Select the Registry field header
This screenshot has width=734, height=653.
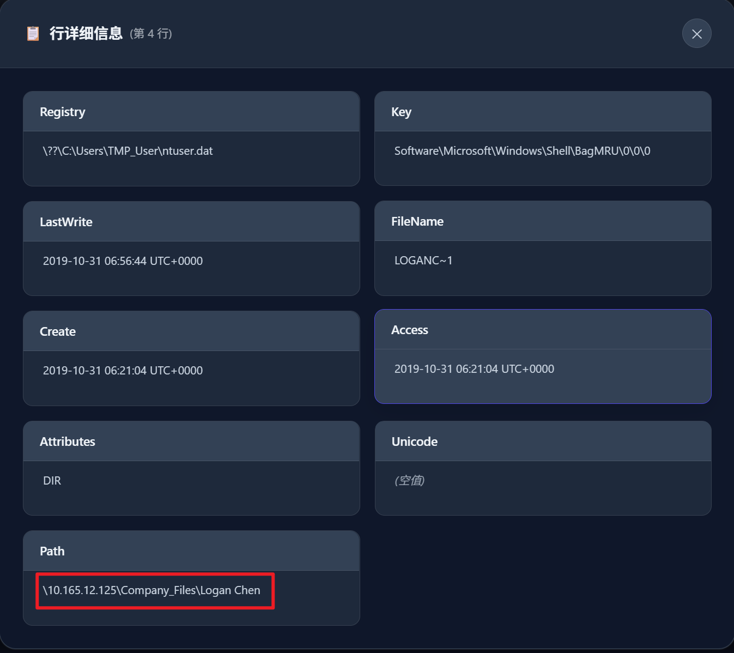coord(63,112)
